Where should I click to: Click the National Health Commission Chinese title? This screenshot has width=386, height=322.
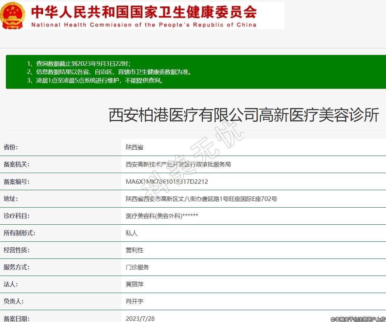click(144, 12)
